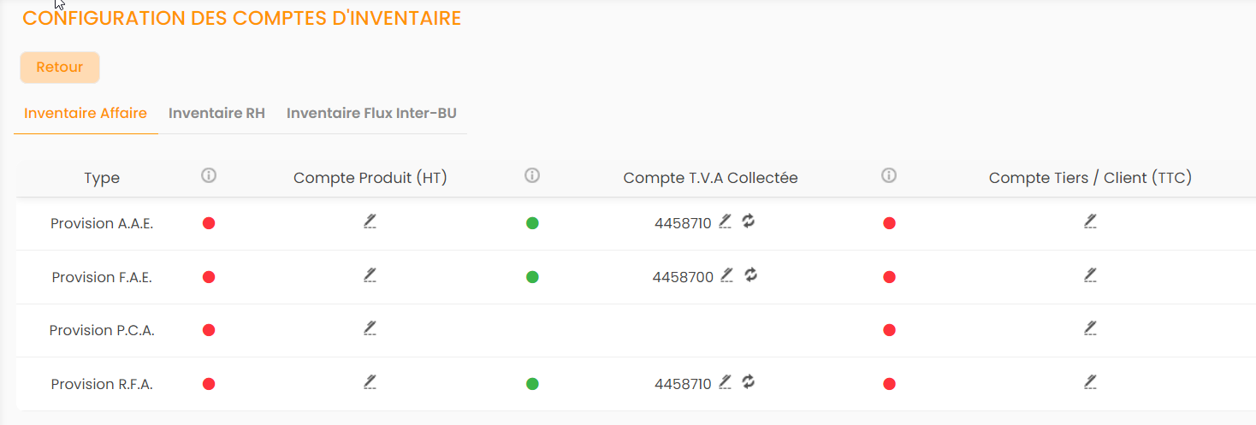Viewport: 1256px width, 425px height.
Task: Edit Compte Tiers for Provision A.A.E.
Action: pyautogui.click(x=1090, y=221)
